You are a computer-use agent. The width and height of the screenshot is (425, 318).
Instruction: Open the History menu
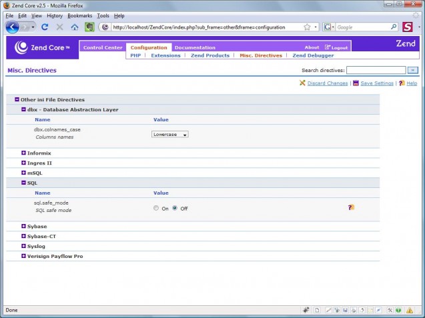pyautogui.click(x=55, y=16)
